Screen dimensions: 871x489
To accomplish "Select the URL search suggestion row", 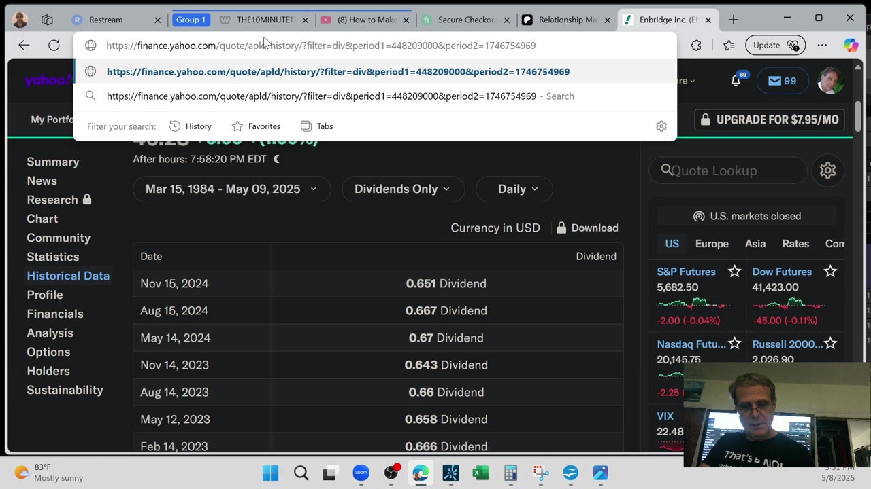I will (x=375, y=96).
